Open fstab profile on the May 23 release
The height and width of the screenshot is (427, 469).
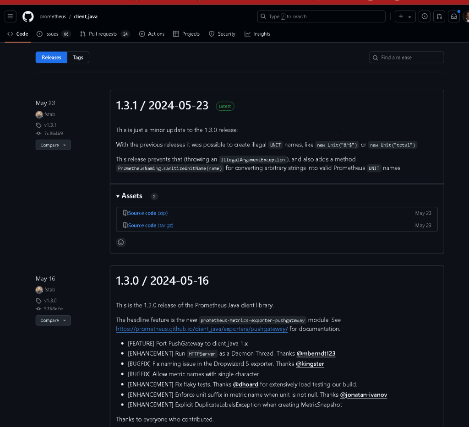[x=49, y=114]
